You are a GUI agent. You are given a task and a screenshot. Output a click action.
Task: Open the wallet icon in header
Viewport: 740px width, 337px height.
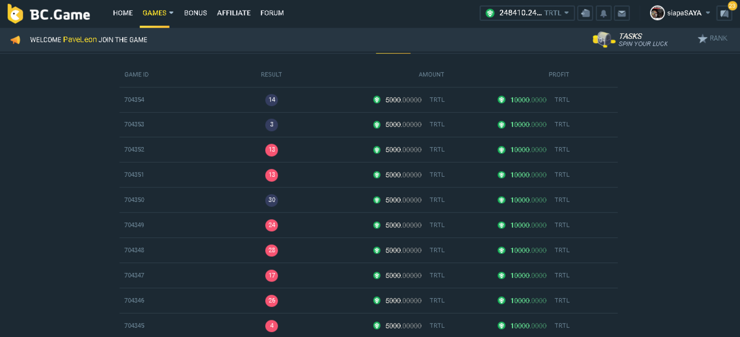[585, 13]
